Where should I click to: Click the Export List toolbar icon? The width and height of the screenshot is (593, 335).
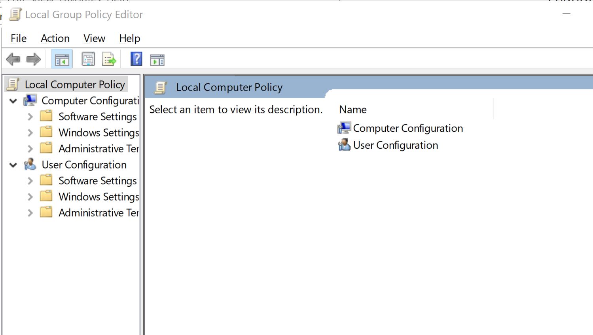pos(109,60)
